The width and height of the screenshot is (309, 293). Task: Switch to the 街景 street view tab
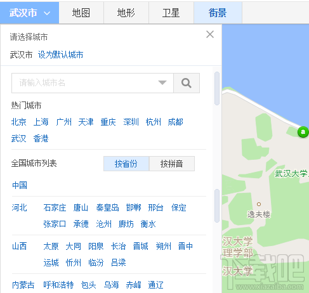[218, 13]
